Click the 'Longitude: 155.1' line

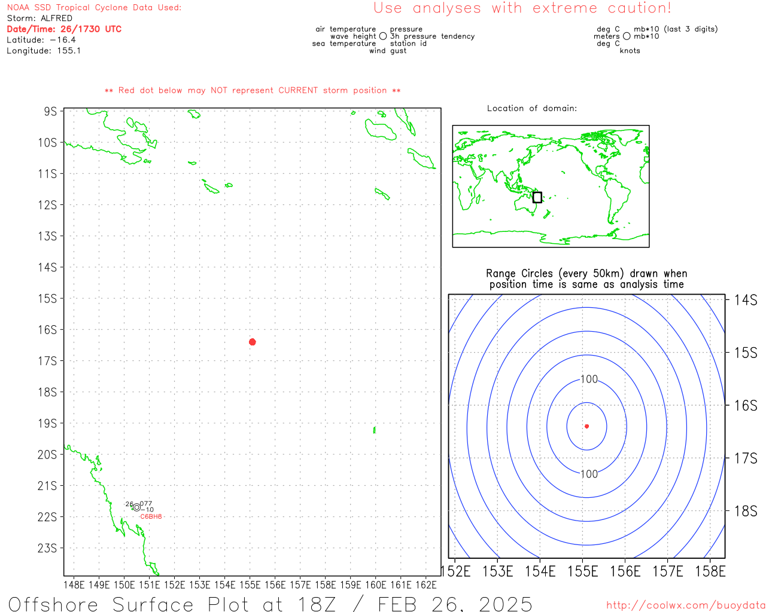[x=44, y=51]
